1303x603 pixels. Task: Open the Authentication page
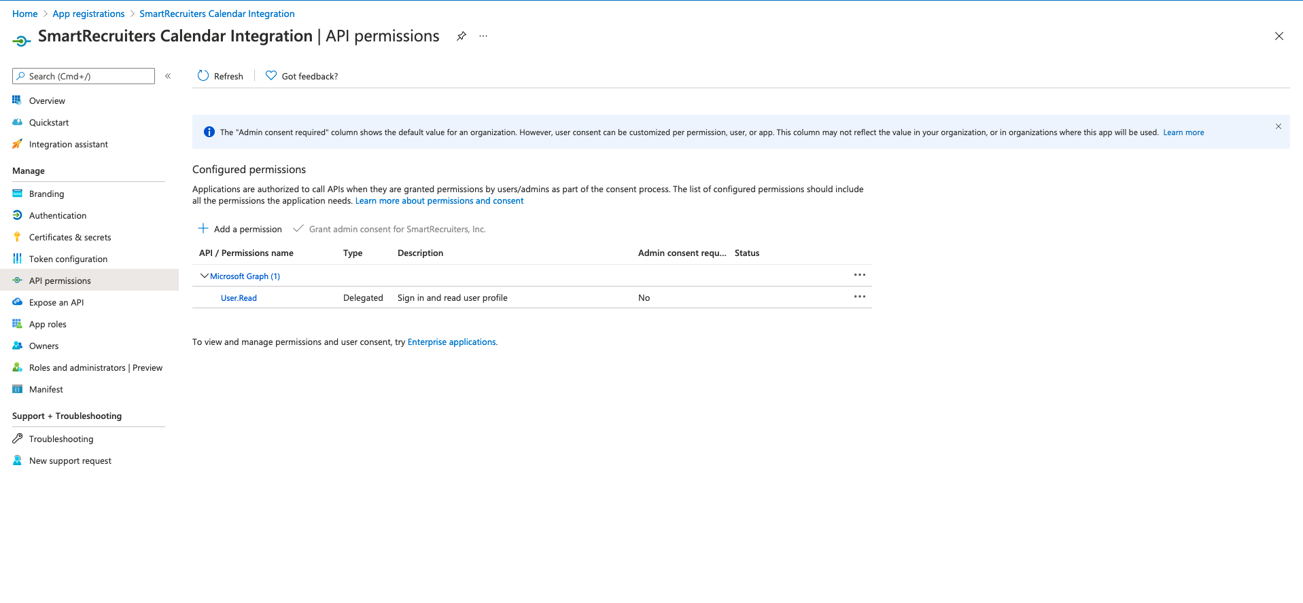58,215
